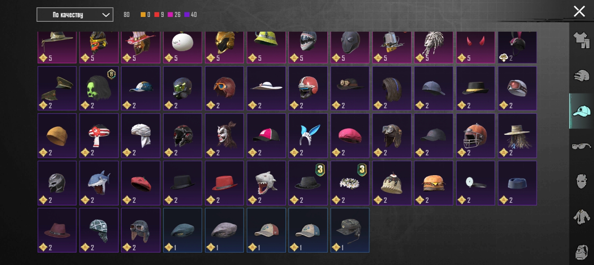594x265 pixels.
Task: Select the red devil horns item
Action: click(475, 47)
